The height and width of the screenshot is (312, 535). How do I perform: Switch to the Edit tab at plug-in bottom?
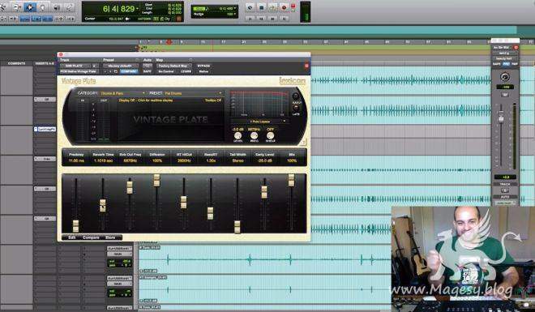point(71,237)
